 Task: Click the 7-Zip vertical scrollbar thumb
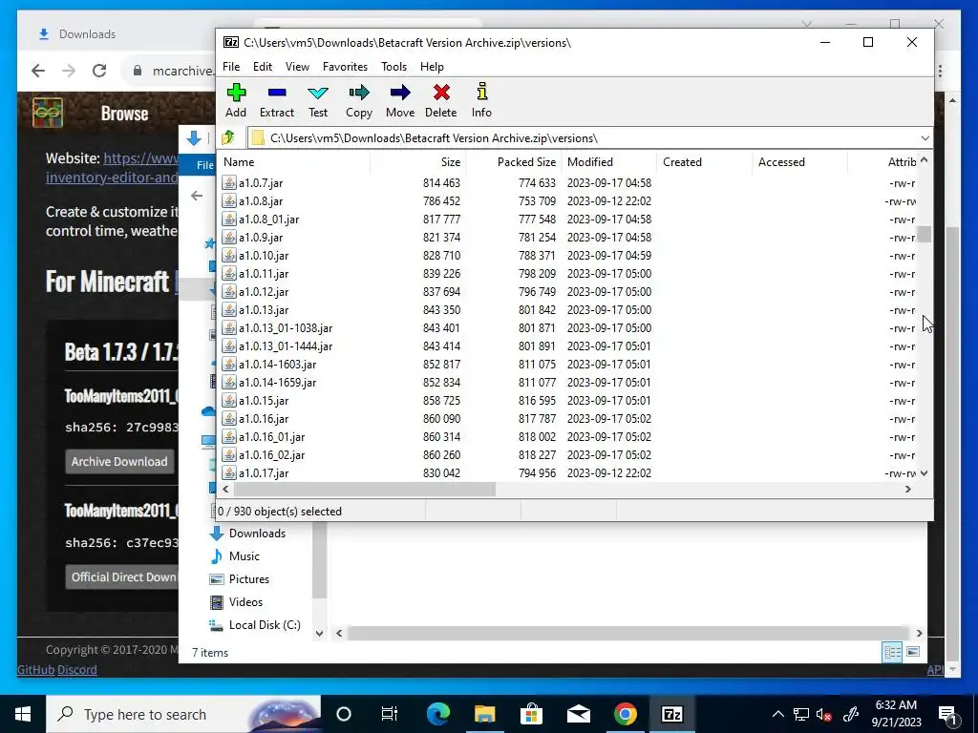[x=924, y=235]
